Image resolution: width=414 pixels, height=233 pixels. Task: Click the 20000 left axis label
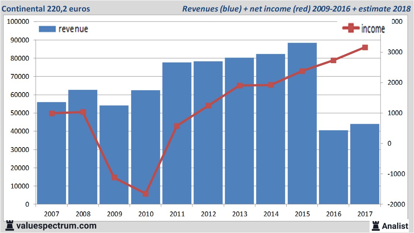click(20, 168)
